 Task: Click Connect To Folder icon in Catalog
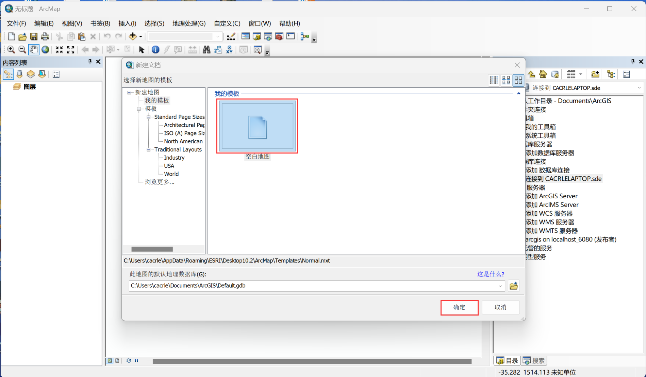(x=595, y=74)
